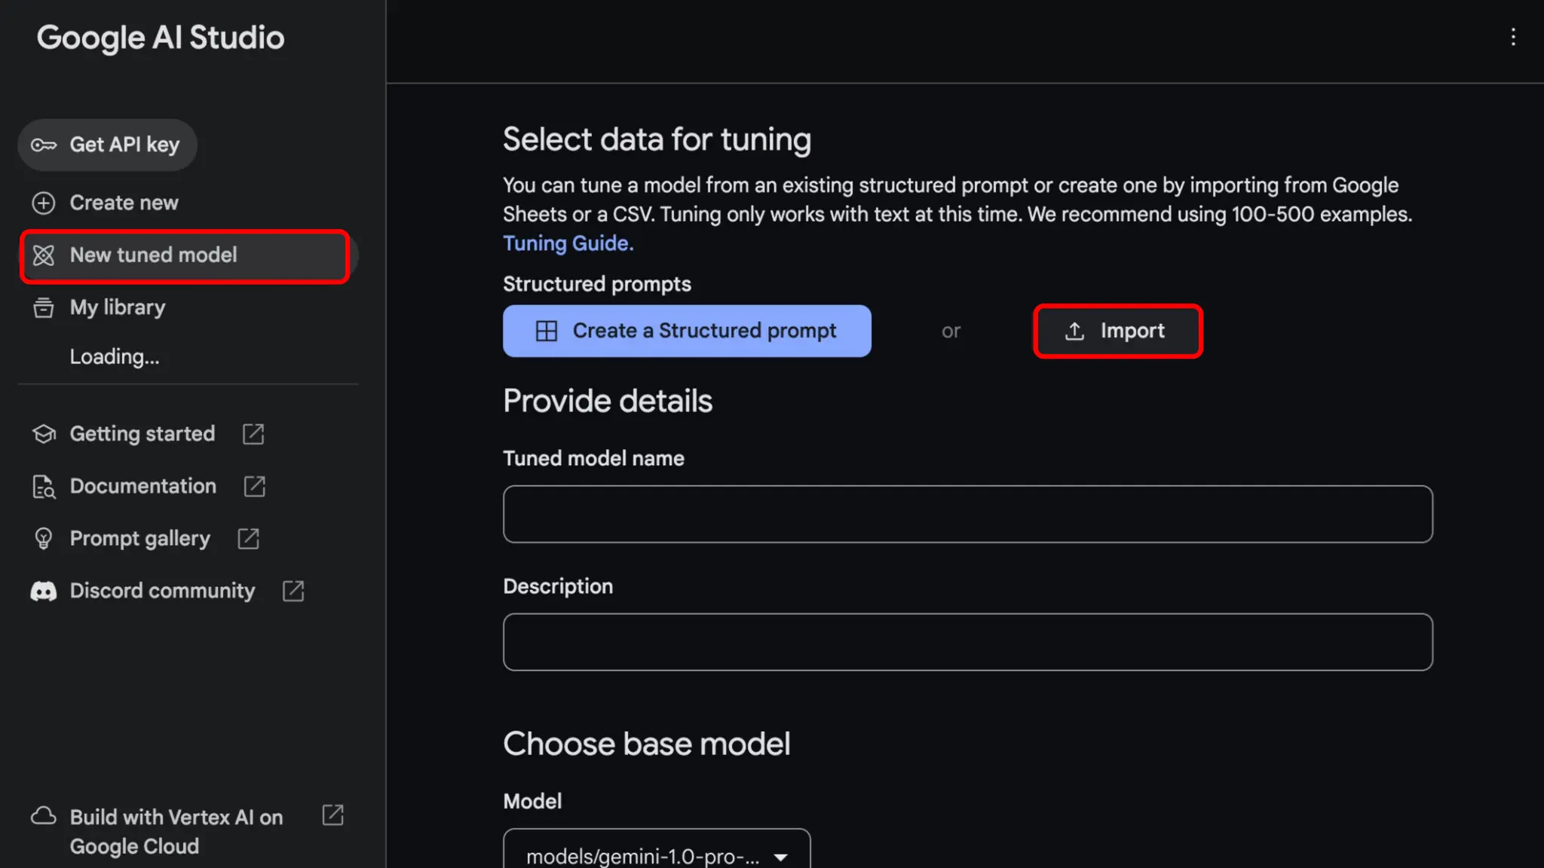Click Create a Structured prompt button
The height and width of the screenshot is (868, 1544).
tap(687, 331)
